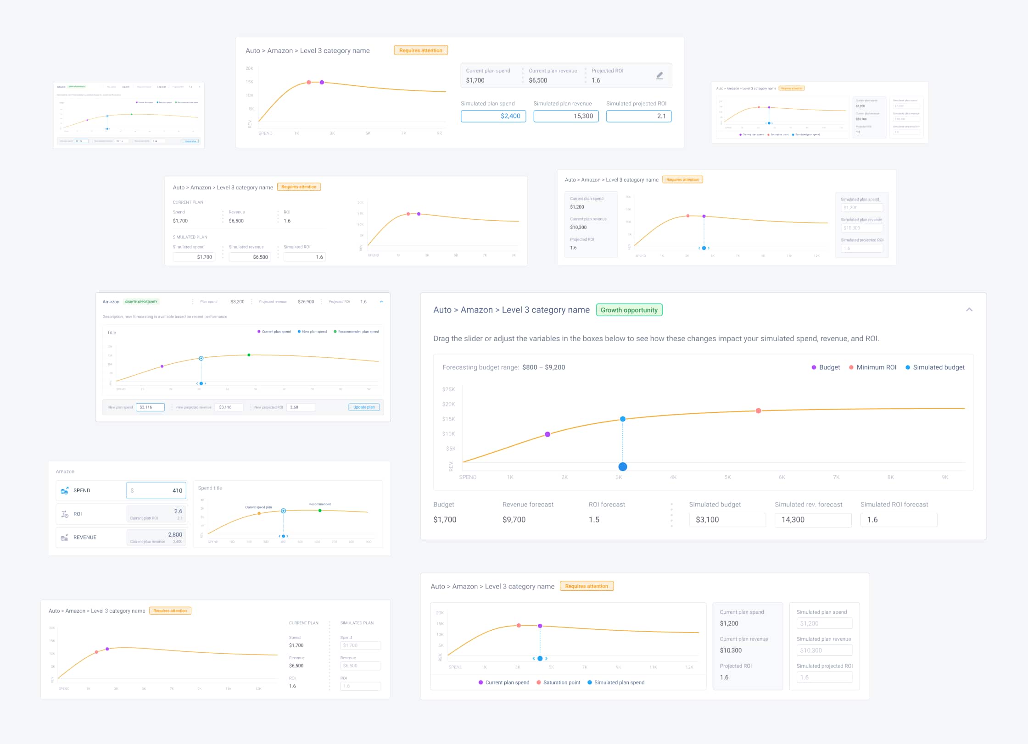Select purple Budget point on the large forecast curve

[x=548, y=434]
